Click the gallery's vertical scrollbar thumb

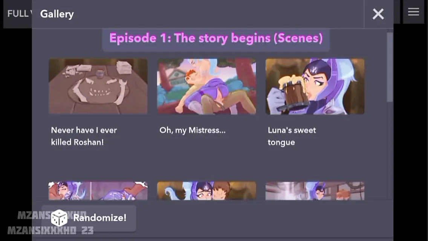tap(390, 67)
